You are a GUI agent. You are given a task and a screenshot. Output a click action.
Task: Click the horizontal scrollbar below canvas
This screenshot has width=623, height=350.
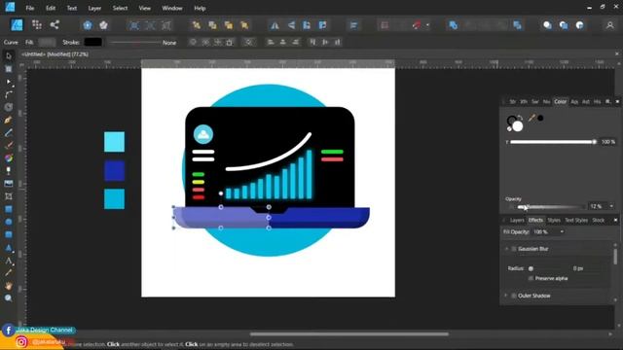tap(349, 334)
